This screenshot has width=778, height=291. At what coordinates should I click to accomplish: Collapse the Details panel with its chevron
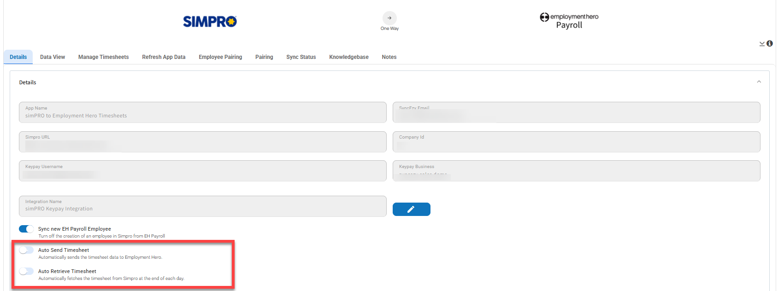tap(759, 82)
